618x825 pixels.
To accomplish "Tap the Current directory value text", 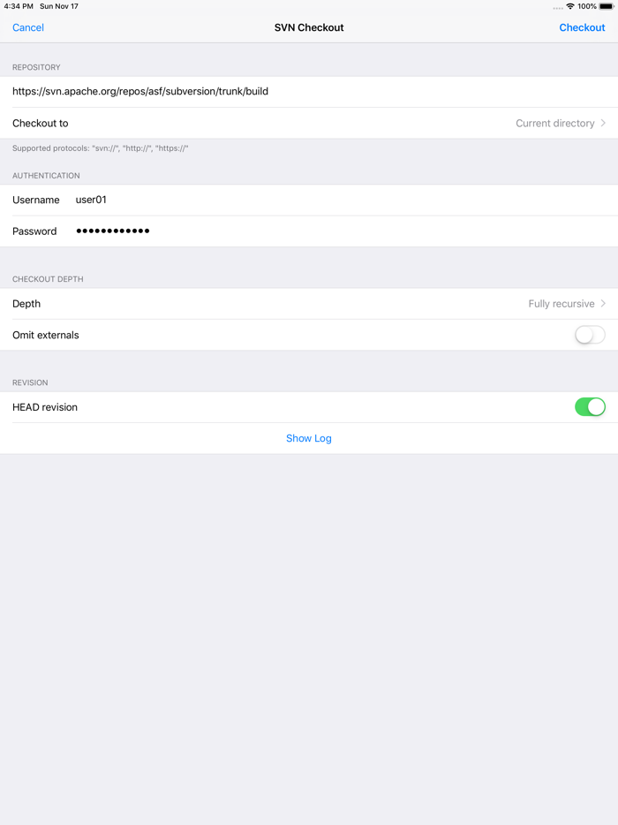I will click(555, 123).
